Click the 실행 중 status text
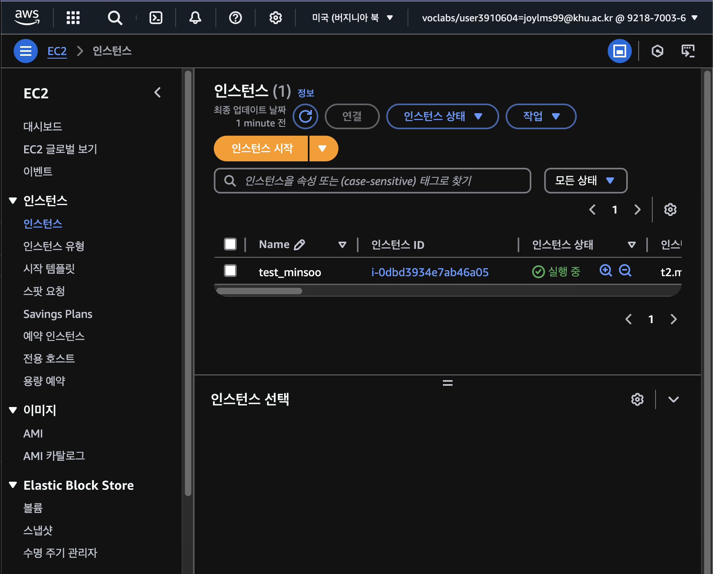Viewport: 713px width, 574px height. [564, 272]
